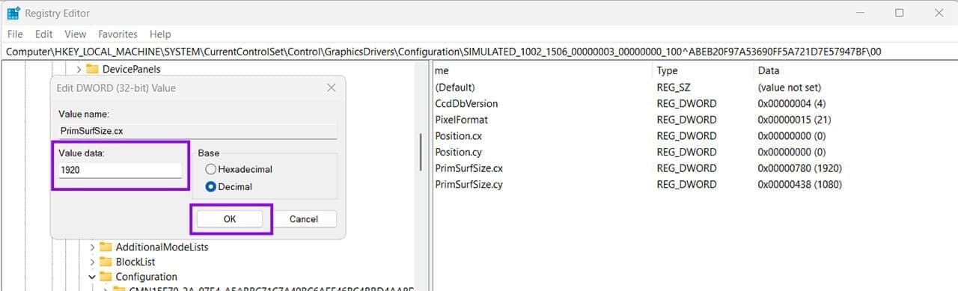Collapse the Configuration tree node

92,277
